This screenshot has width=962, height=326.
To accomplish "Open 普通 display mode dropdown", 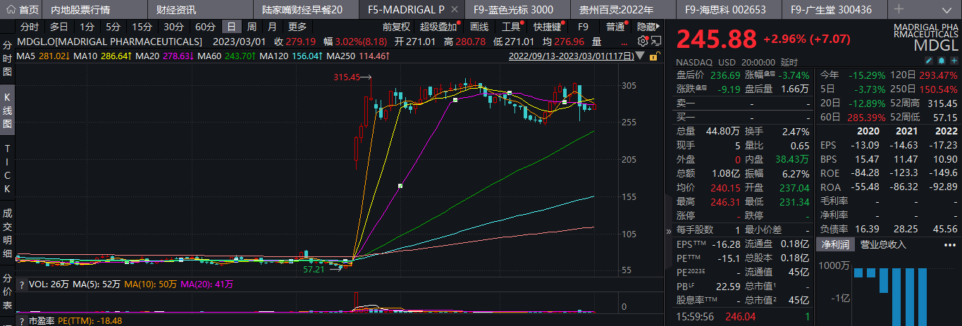I will pyautogui.click(x=617, y=27).
